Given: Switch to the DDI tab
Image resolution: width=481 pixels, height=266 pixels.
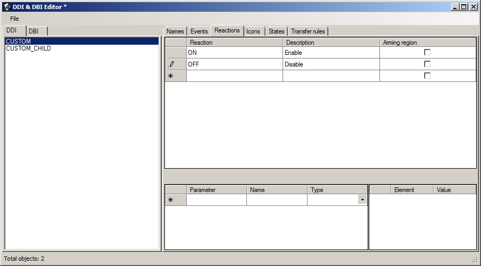Looking at the screenshot, I should point(13,30).
